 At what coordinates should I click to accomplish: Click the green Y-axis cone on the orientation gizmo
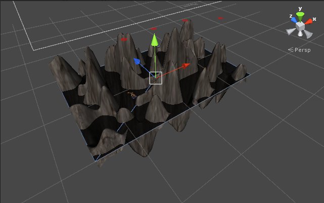click(x=300, y=17)
